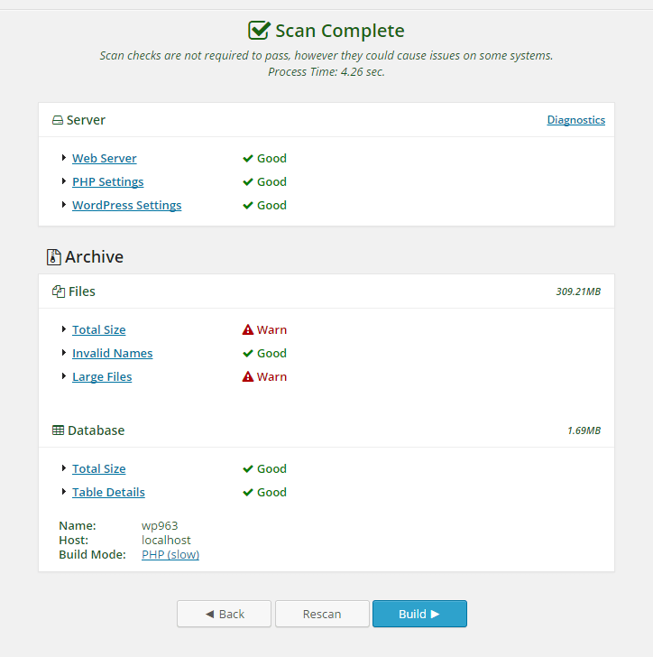
Task: Click the Total Size warning triangle icon
Action: pyautogui.click(x=248, y=330)
